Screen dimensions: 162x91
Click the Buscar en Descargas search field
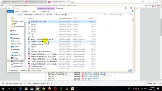click(120, 15)
